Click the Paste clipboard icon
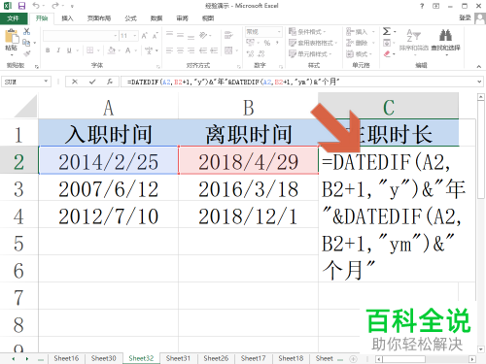 (x=12, y=36)
